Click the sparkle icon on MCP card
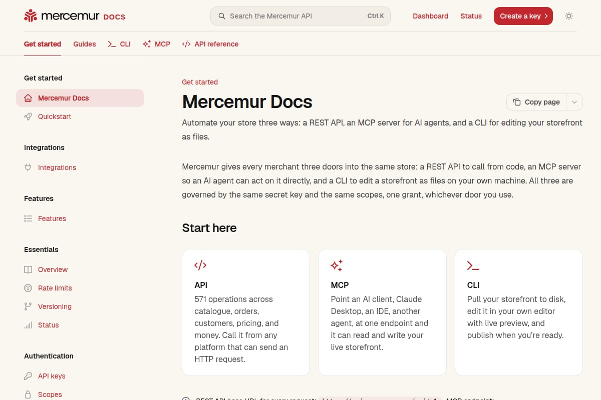 click(337, 265)
